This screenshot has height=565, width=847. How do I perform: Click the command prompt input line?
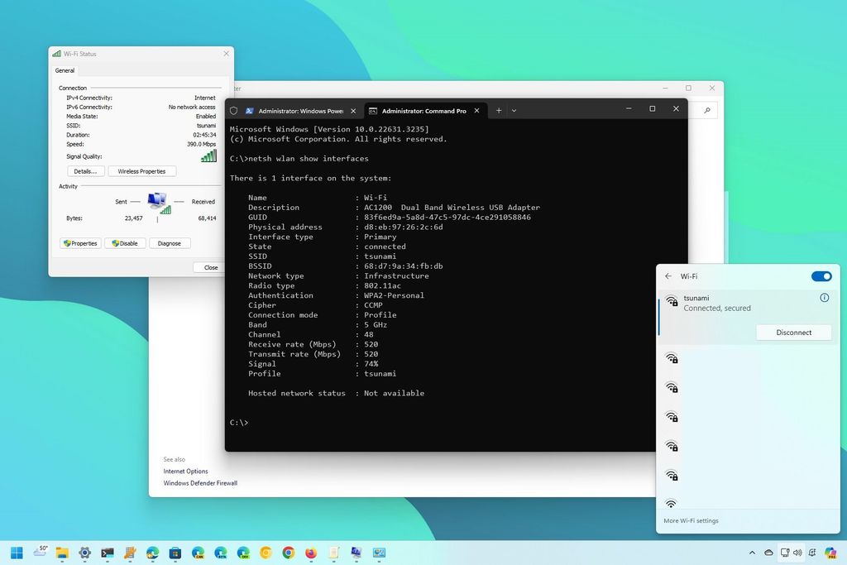point(246,423)
